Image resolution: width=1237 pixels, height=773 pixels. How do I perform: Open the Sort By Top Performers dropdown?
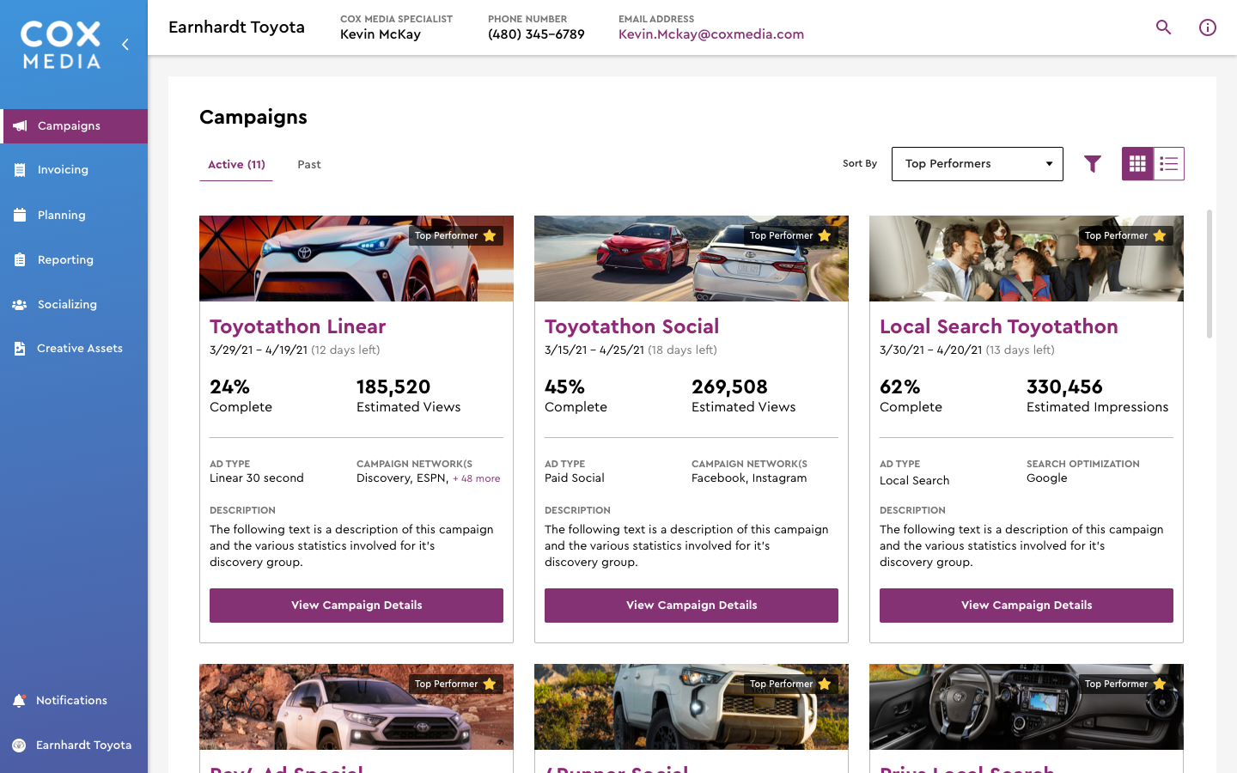(978, 164)
